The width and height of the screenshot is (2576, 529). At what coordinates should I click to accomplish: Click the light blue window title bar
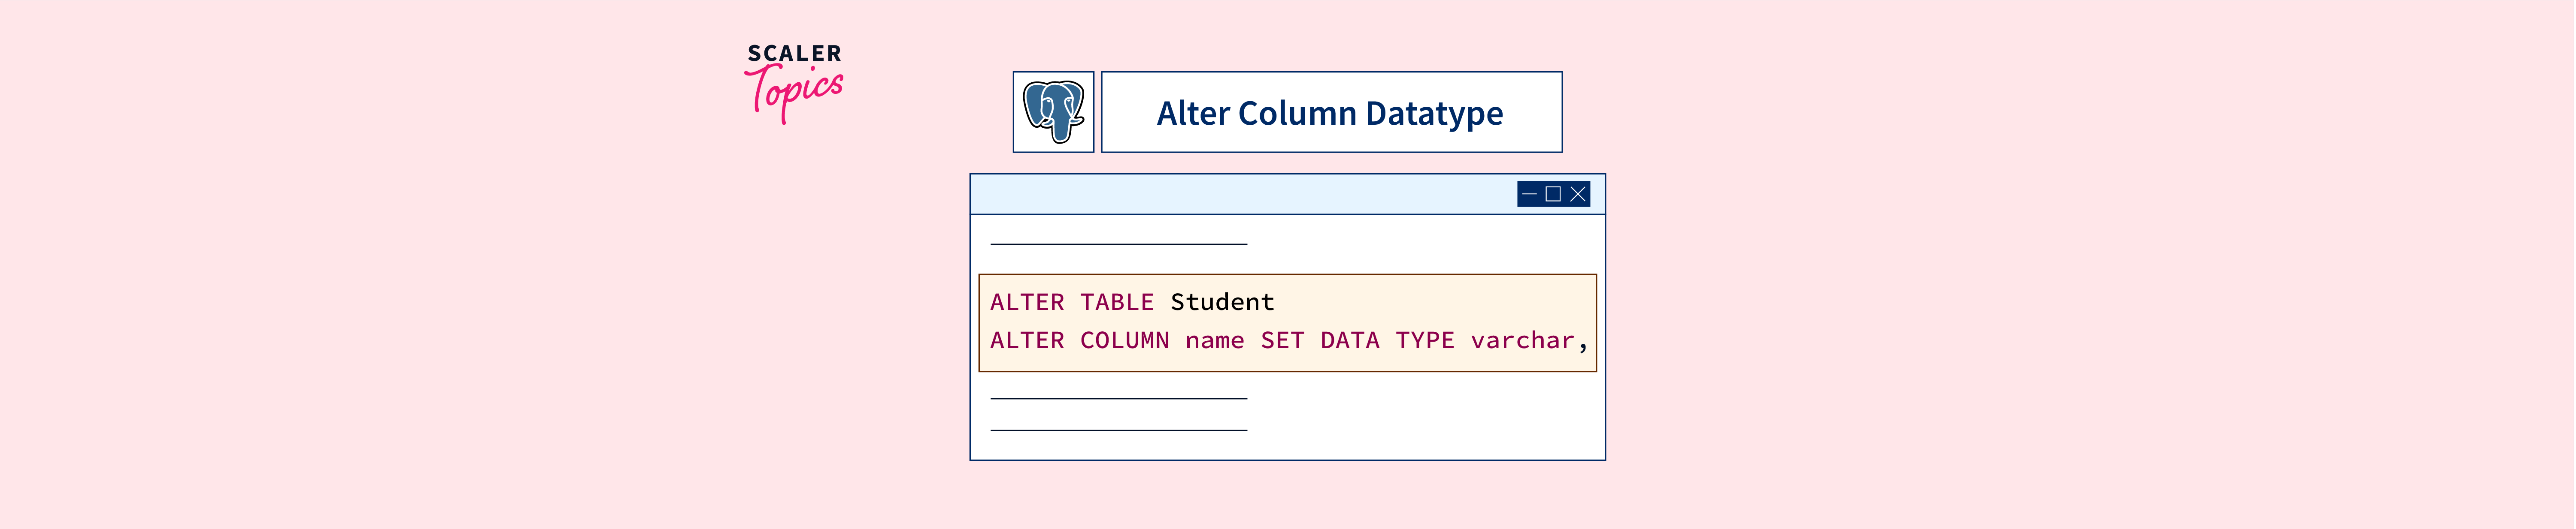1240,195
